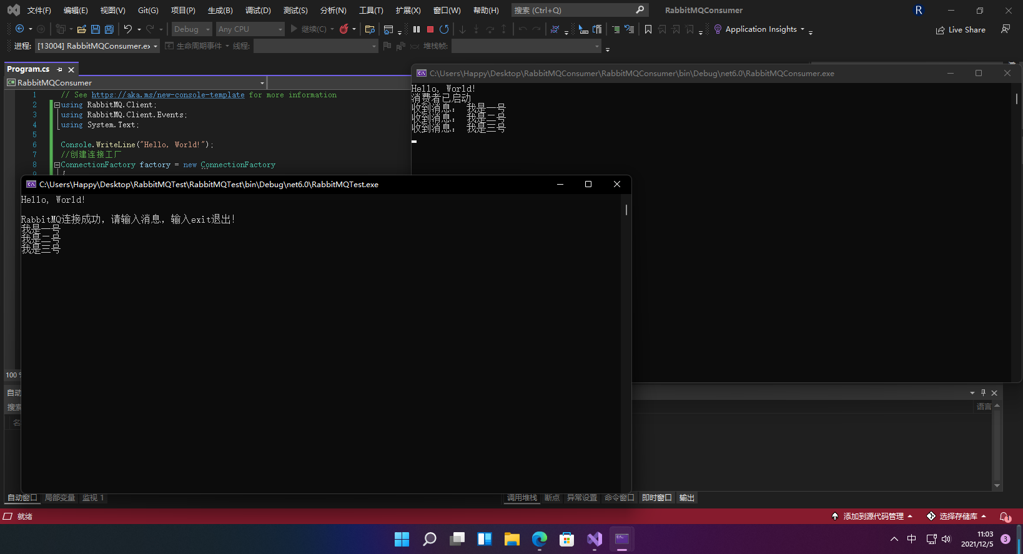
Task: Click the Undo arrow icon
Action: pos(128,29)
